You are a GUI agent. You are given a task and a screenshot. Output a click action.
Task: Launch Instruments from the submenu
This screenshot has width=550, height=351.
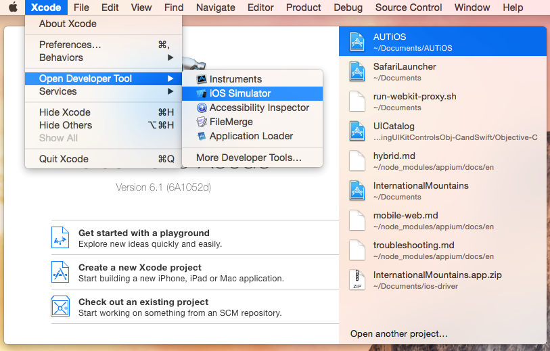252,79
